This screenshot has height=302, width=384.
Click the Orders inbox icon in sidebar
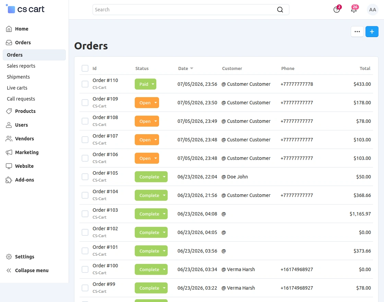(9, 43)
